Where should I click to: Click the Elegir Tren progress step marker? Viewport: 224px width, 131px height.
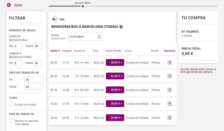click(83, 6)
